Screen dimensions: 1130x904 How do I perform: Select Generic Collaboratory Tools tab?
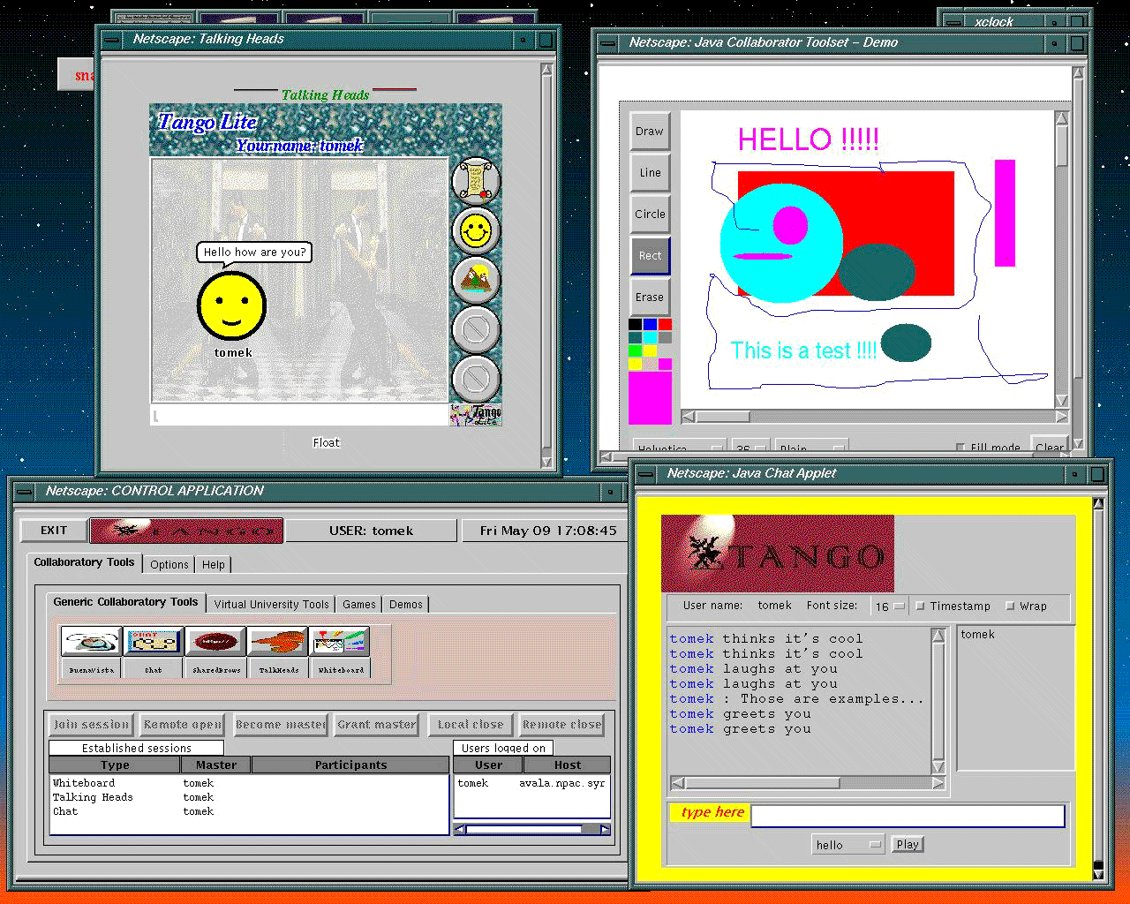[125, 602]
